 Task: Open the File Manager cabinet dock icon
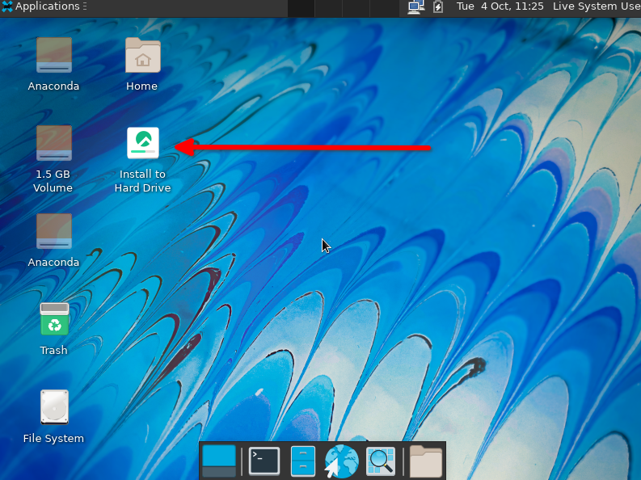(302, 461)
